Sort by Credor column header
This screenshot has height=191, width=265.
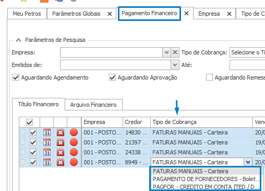(137, 122)
